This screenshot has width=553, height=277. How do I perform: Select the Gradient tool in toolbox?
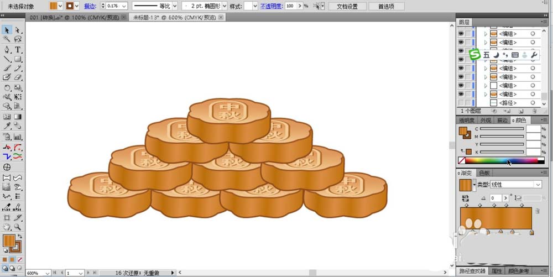(x=18, y=117)
